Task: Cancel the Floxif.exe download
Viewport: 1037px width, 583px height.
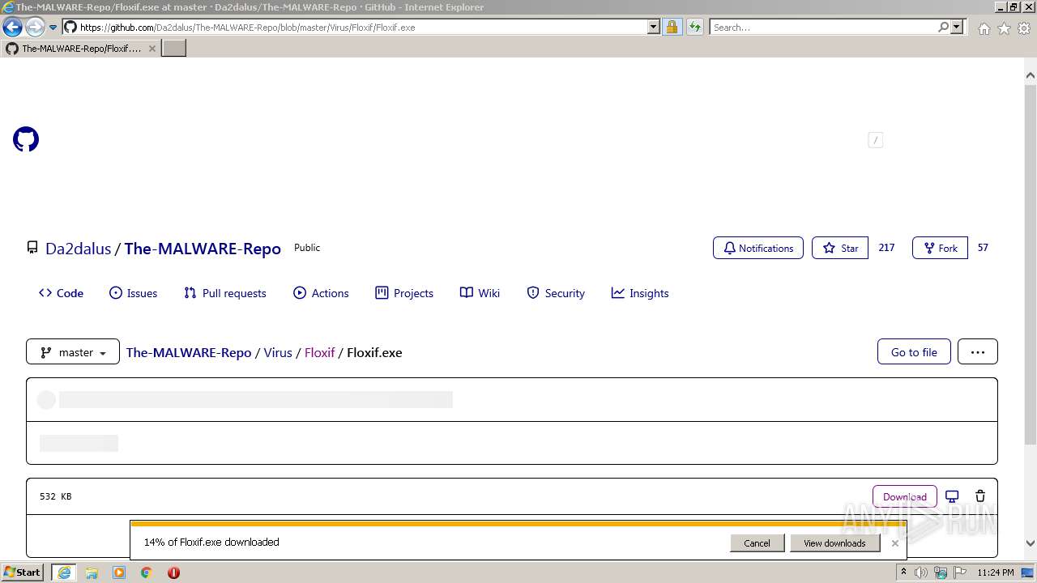Action: [757, 543]
